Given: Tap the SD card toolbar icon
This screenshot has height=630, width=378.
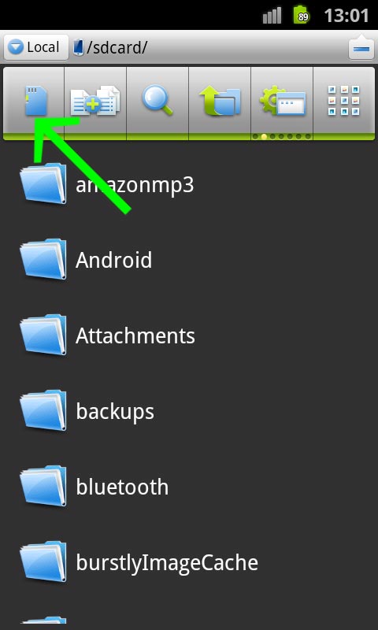Looking at the screenshot, I should [36, 101].
